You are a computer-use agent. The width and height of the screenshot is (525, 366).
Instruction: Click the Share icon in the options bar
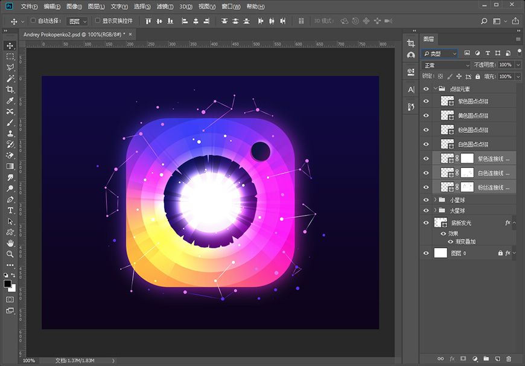tap(515, 21)
